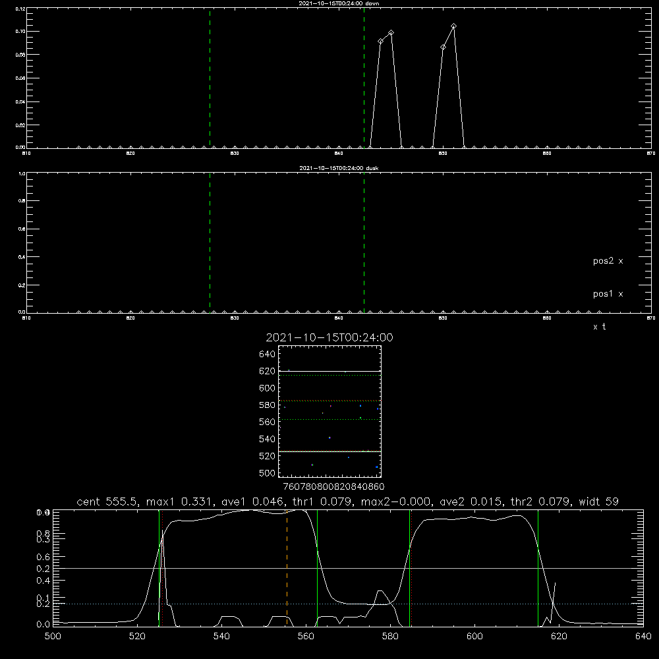The height and width of the screenshot is (659, 659).
Task: Click the "500" x-axis label of the bottom plot
Action: (53, 637)
